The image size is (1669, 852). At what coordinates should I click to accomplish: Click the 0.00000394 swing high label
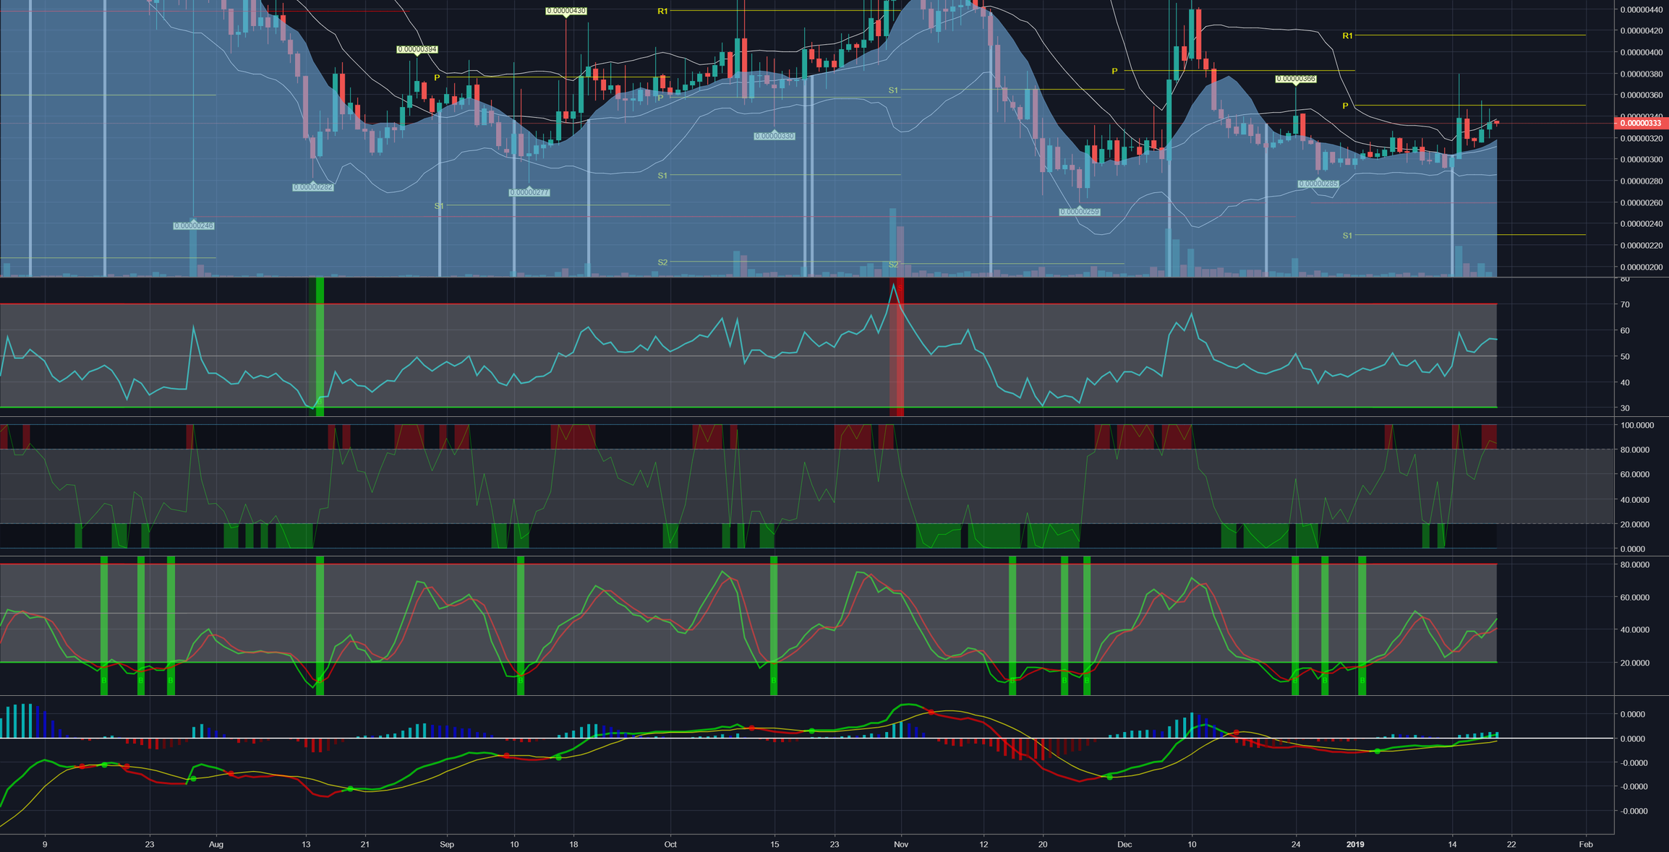417,49
